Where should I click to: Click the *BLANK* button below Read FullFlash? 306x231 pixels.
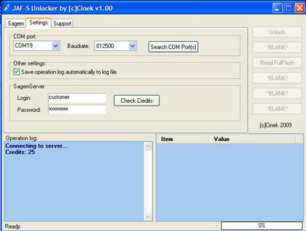(x=277, y=78)
